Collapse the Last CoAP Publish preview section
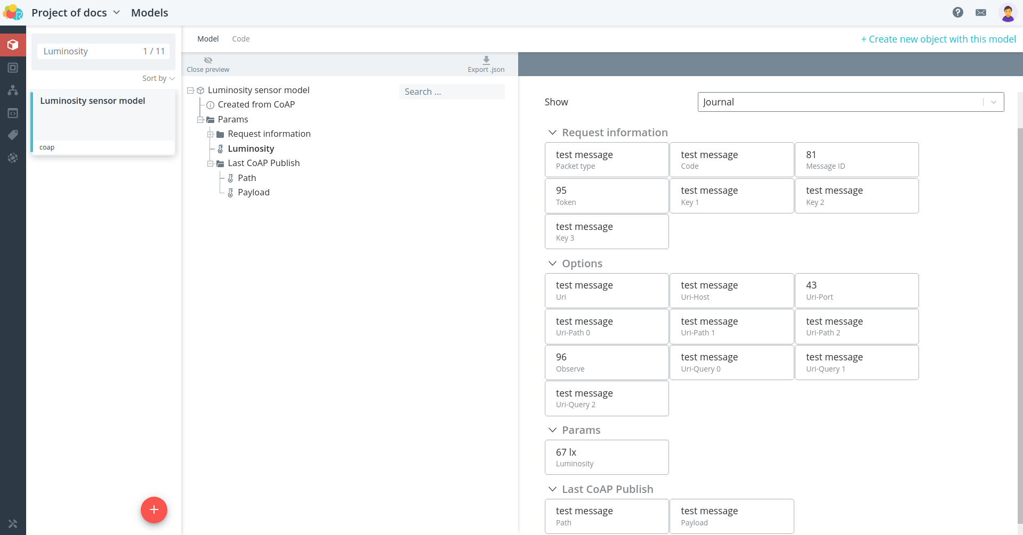Image resolution: width=1023 pixels, height=535 pixels. pos(552,489)
